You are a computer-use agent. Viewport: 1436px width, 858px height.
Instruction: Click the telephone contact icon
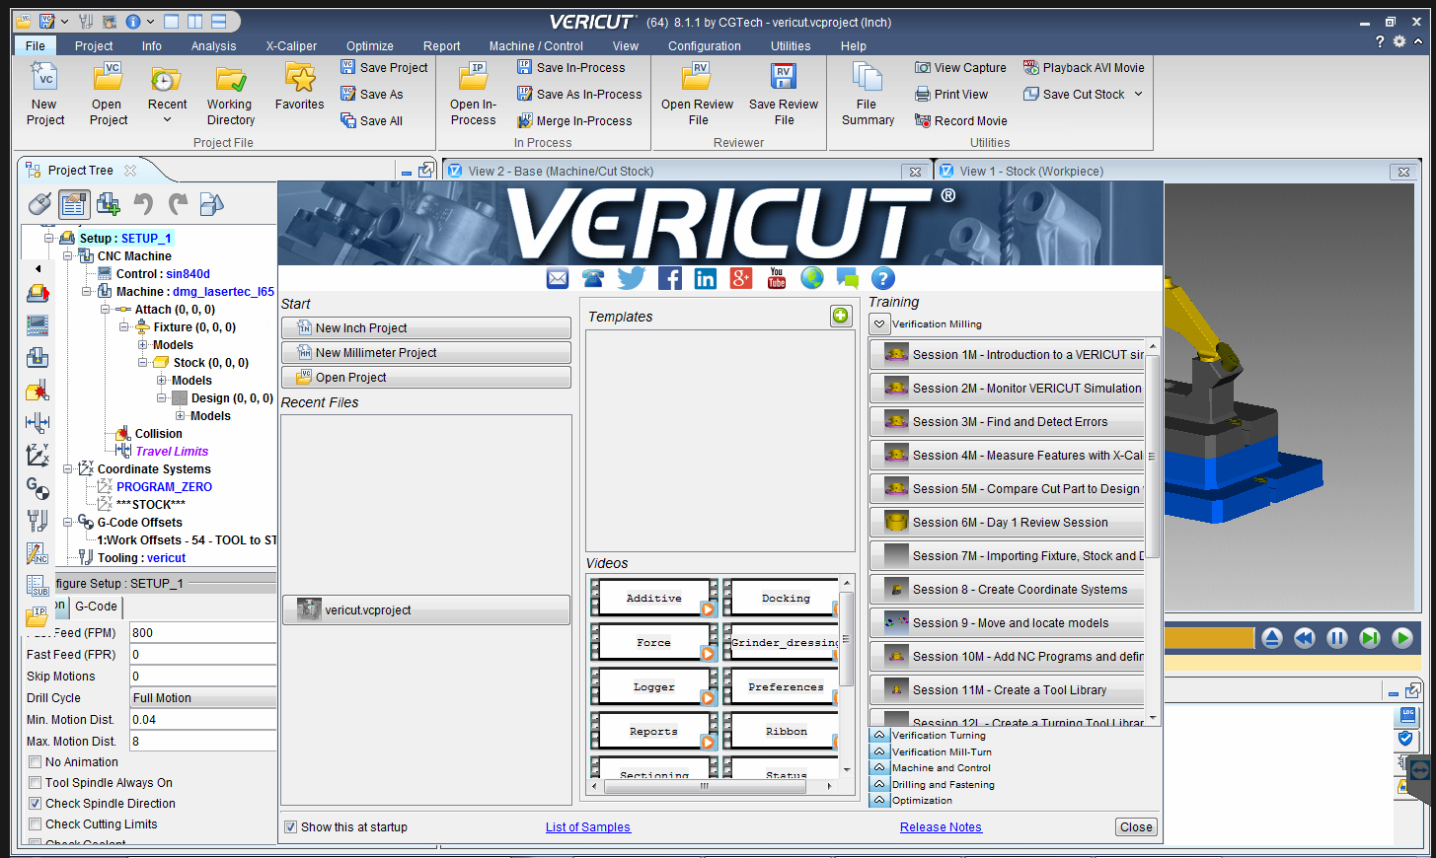(593, 278)
